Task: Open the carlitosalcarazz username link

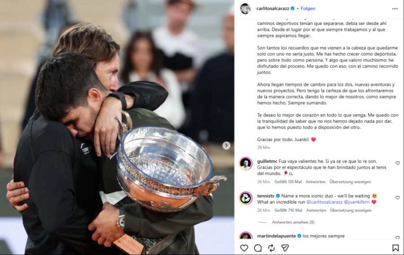Action: [x=272, y=9]
